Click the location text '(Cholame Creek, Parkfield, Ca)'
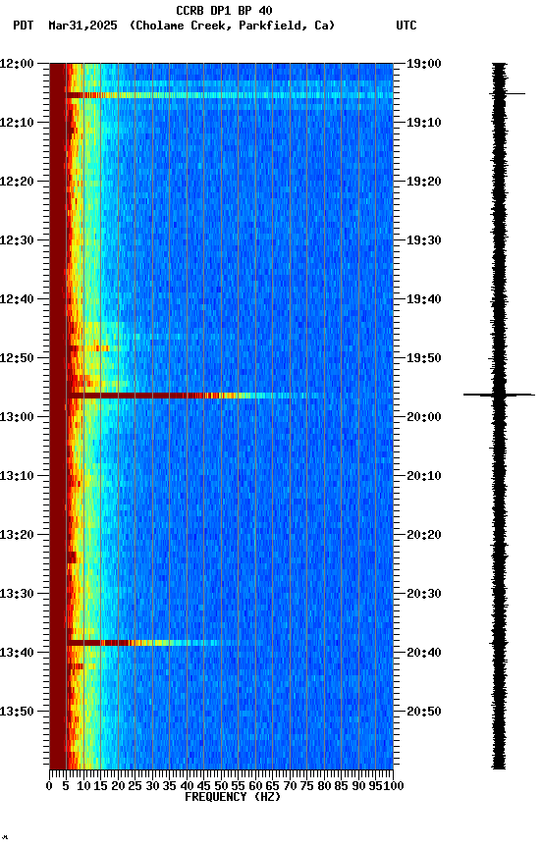Image resolution: width=542 pixels, height=848 pixels. pyautogui.click(x=232, y=26)
